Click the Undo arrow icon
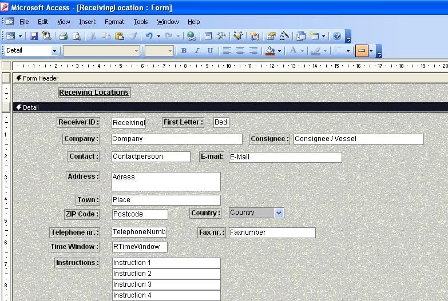 [149, 36]
